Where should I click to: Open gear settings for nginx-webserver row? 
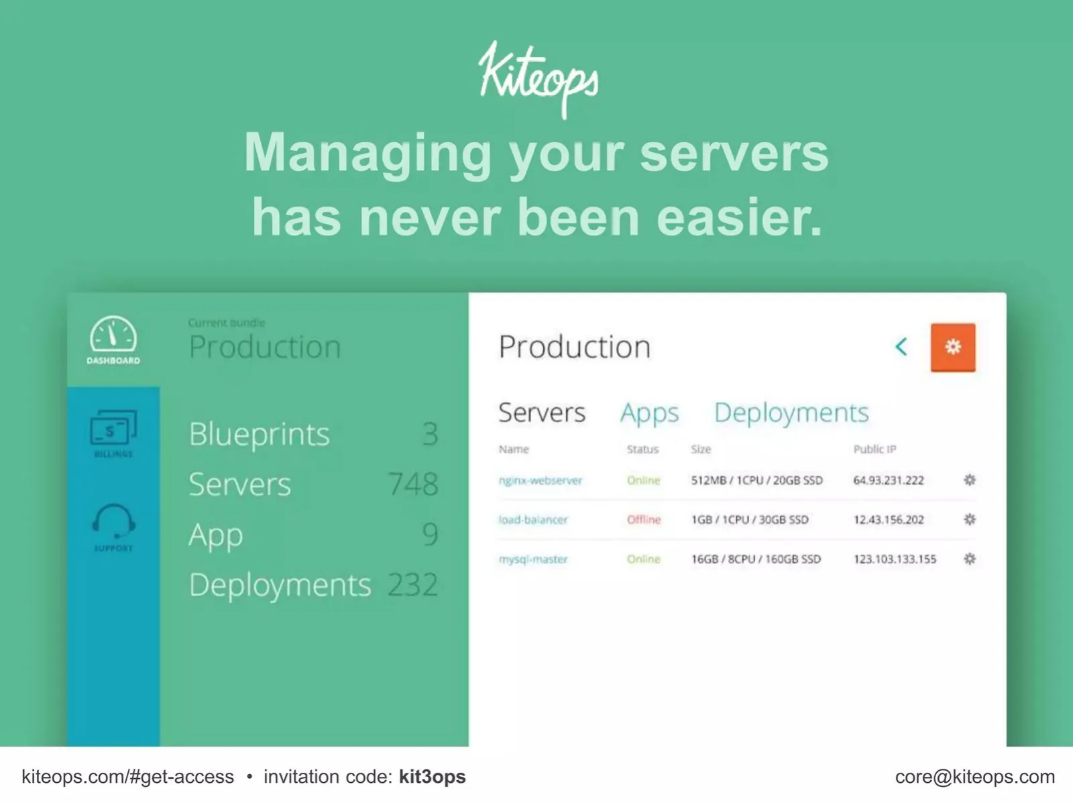[x=970, y=480]
